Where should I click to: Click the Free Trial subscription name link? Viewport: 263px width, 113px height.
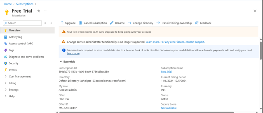pos(166,72)
